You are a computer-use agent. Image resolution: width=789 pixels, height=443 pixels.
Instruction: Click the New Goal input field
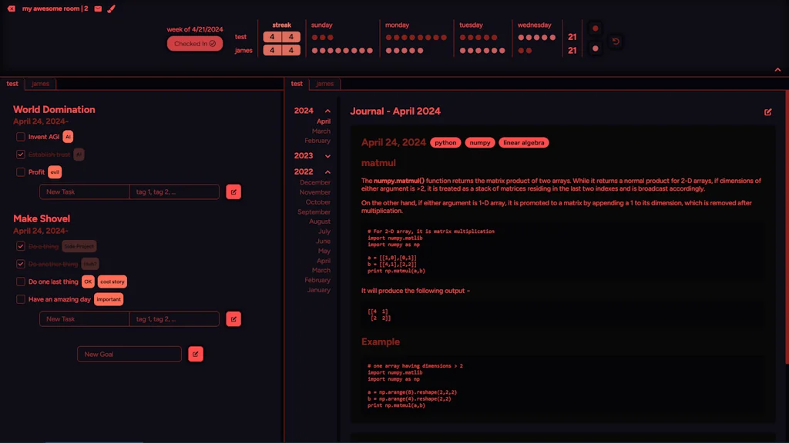tap(129, 354)
